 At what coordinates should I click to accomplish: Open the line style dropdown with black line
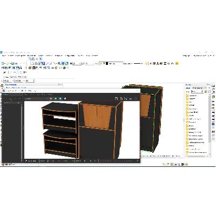[x=138, y=63]
